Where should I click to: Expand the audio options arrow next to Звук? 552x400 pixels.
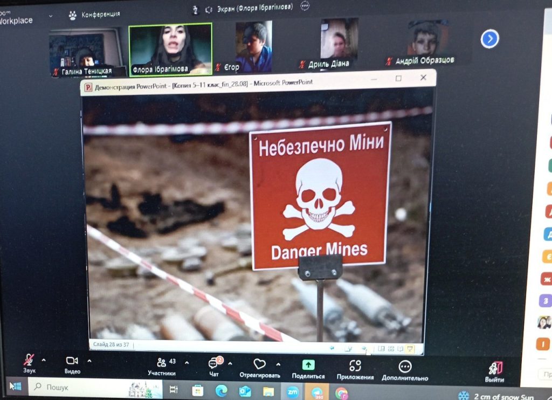point(44,360)
